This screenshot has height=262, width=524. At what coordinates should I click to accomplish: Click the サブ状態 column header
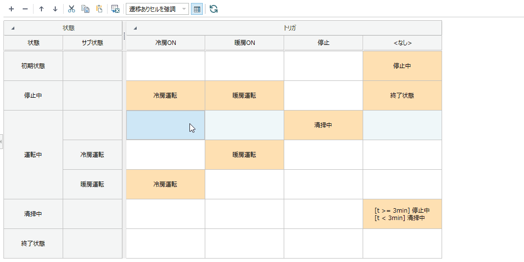coord(93,43)
